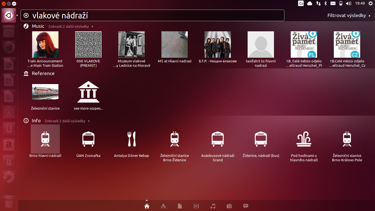This screenshot has height=211, width=375.
Task: Select the Home lens icon
Action: tap(147, 206)
